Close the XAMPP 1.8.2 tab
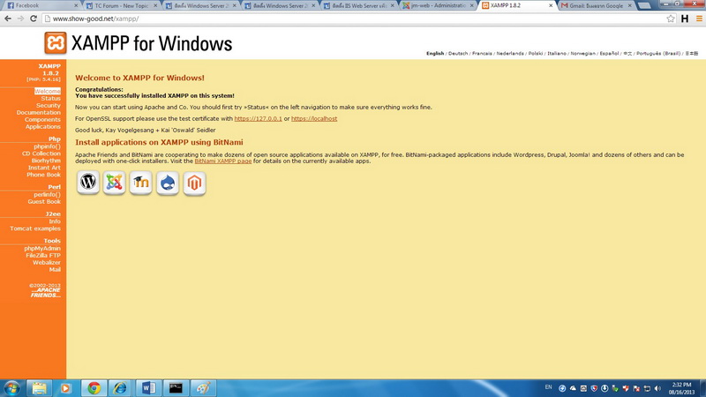The image size is (706, 397). coord(550,5)
